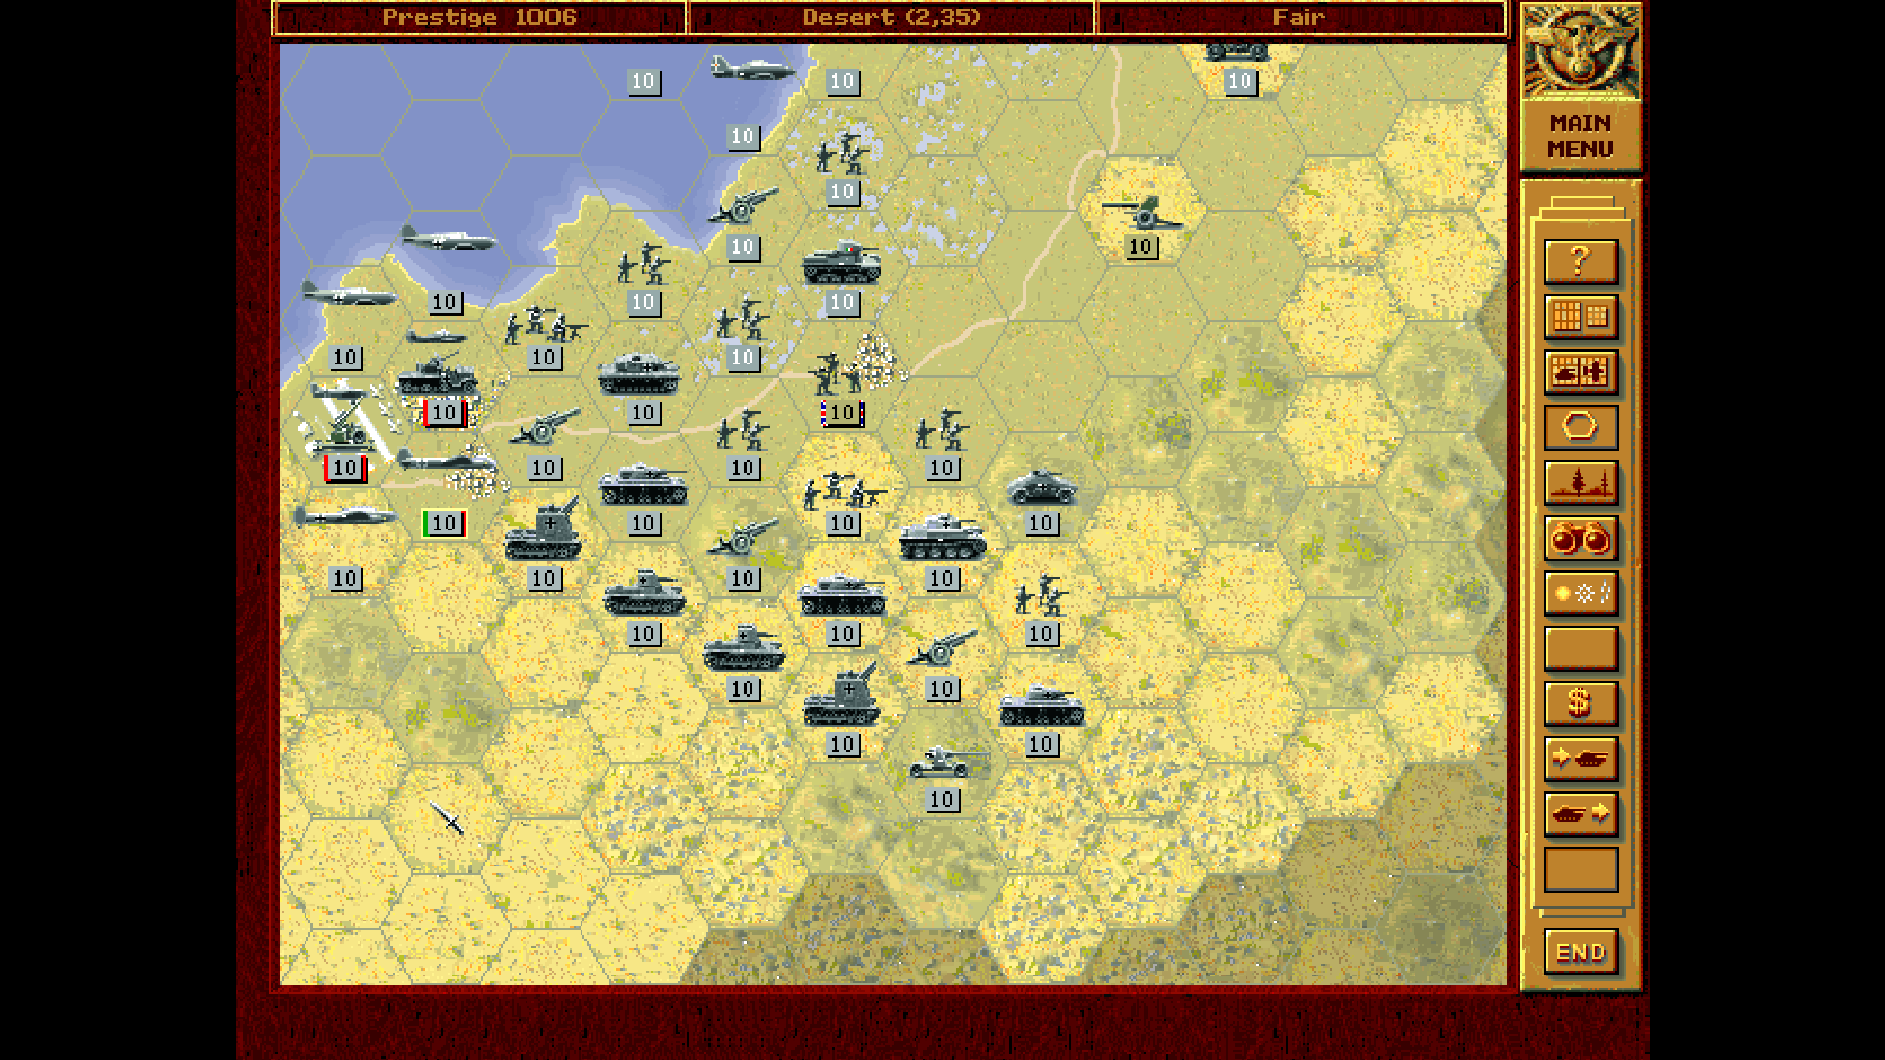Select the terrain info tree icon
This screenshot has height=1060, width=1885.
point(1580,481)
